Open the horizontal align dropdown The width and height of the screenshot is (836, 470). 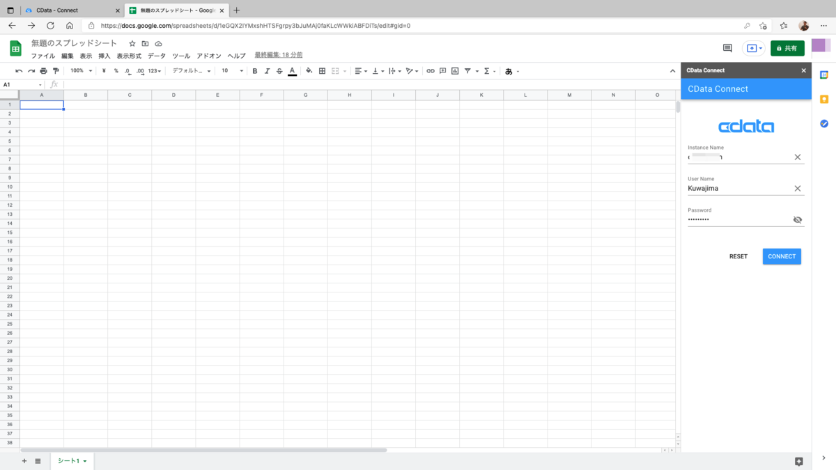pos(361,71)
